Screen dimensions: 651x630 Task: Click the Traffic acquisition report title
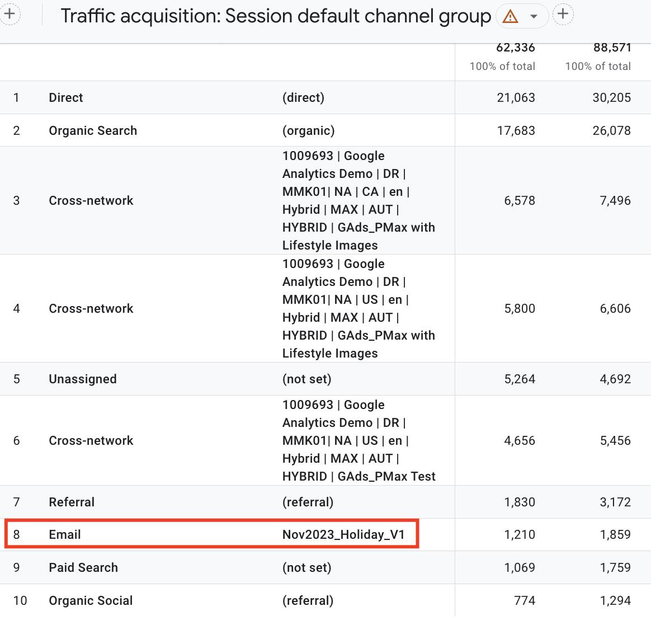click(275, 16)
